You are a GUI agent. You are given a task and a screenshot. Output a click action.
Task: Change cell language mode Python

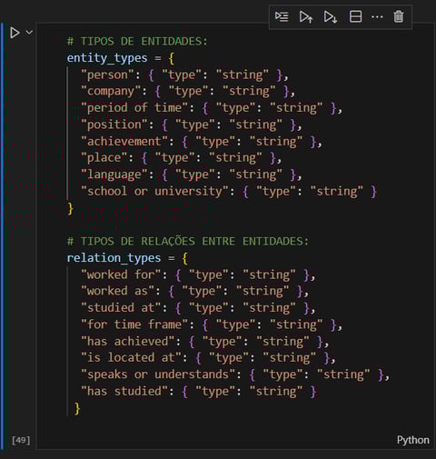[413, 440]
